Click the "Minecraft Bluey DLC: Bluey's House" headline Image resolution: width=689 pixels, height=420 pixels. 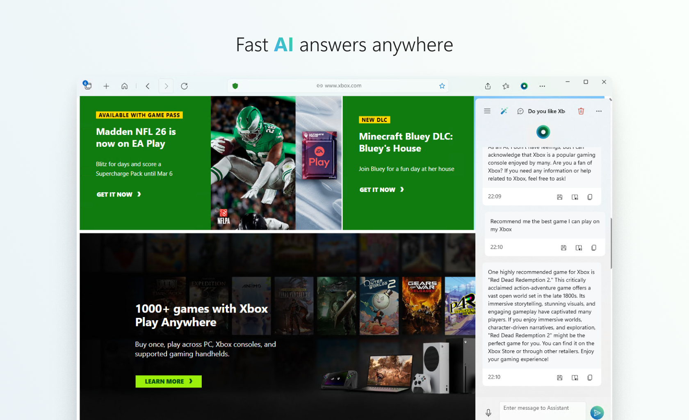point(406,142)
